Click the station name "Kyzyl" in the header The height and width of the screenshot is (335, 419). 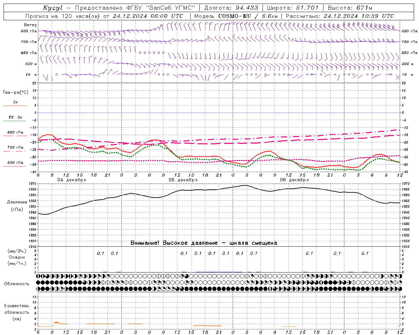(x=52, y=8)
